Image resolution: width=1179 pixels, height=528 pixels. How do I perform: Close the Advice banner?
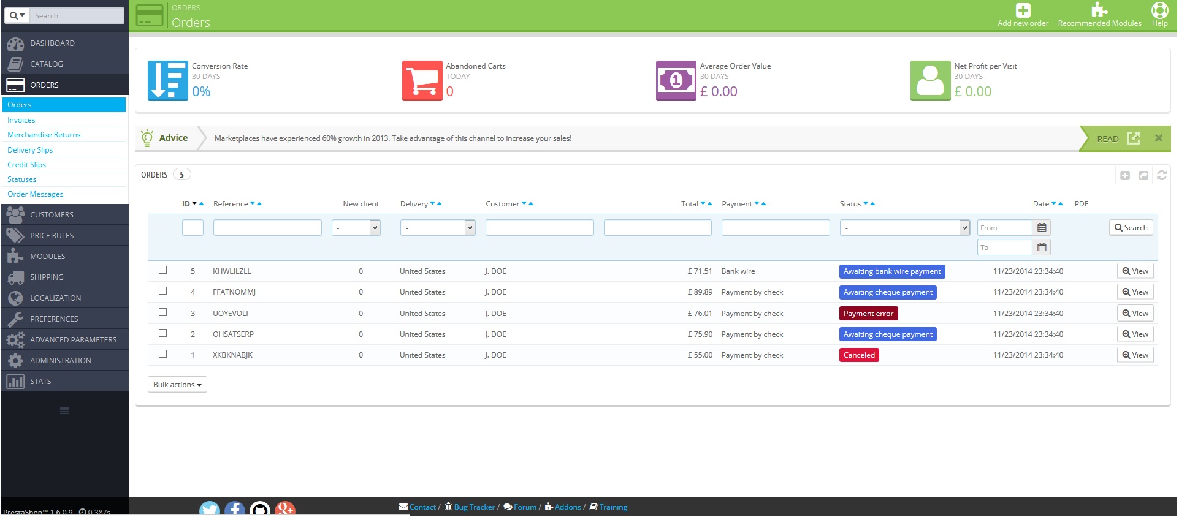pos(1158,138)
